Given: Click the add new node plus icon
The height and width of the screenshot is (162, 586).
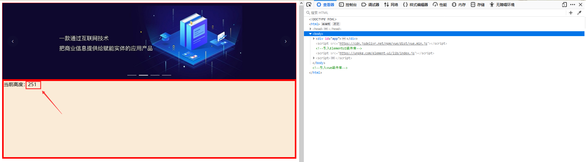Looking at the screenshot, I should [x=571, y=13].
